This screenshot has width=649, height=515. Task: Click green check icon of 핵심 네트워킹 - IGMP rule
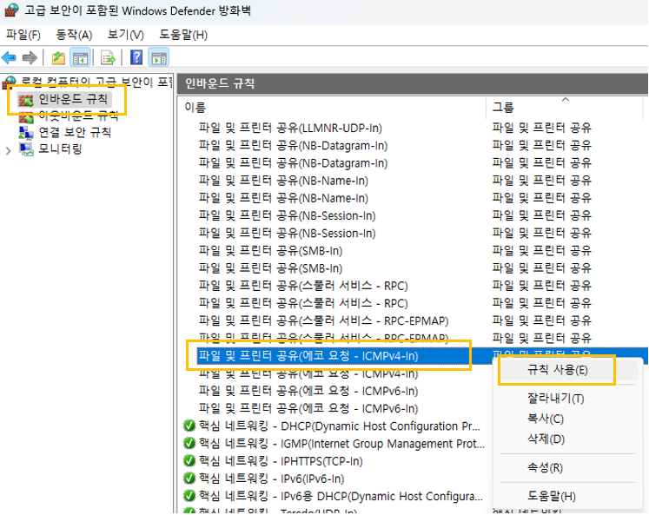pos(189,444)
